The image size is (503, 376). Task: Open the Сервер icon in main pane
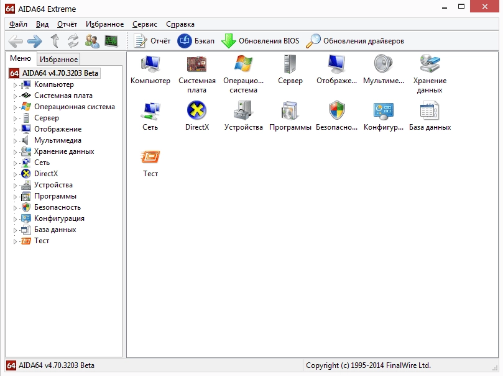(x=290, y=64)
